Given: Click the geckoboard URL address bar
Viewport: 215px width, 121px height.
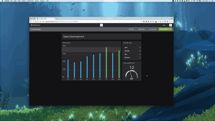Looking at the screenshot, I should (x=91, y=22).
